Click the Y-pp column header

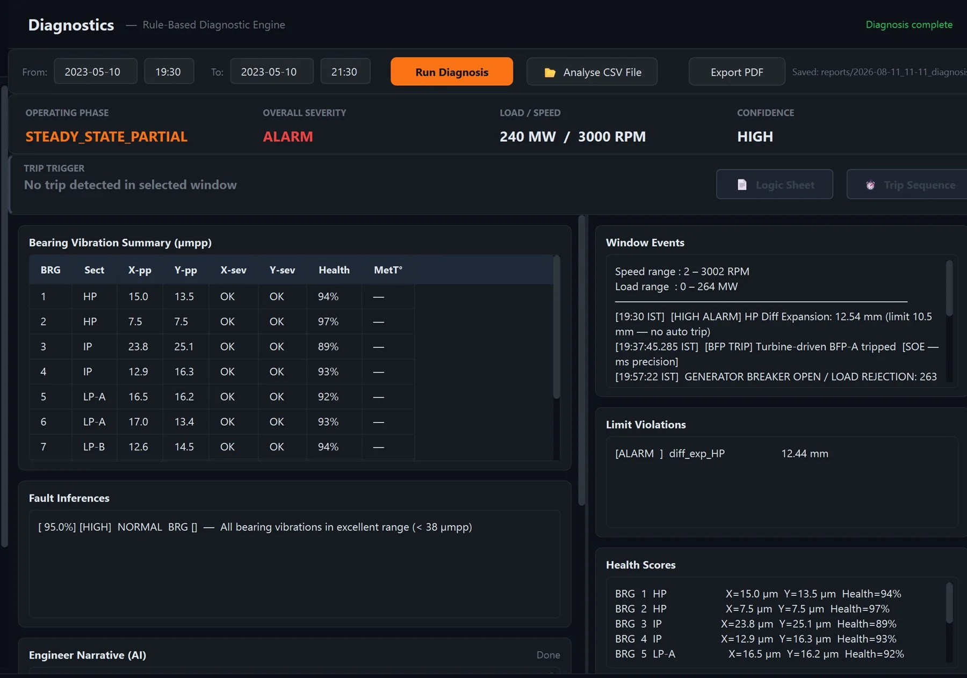[185, 270]
